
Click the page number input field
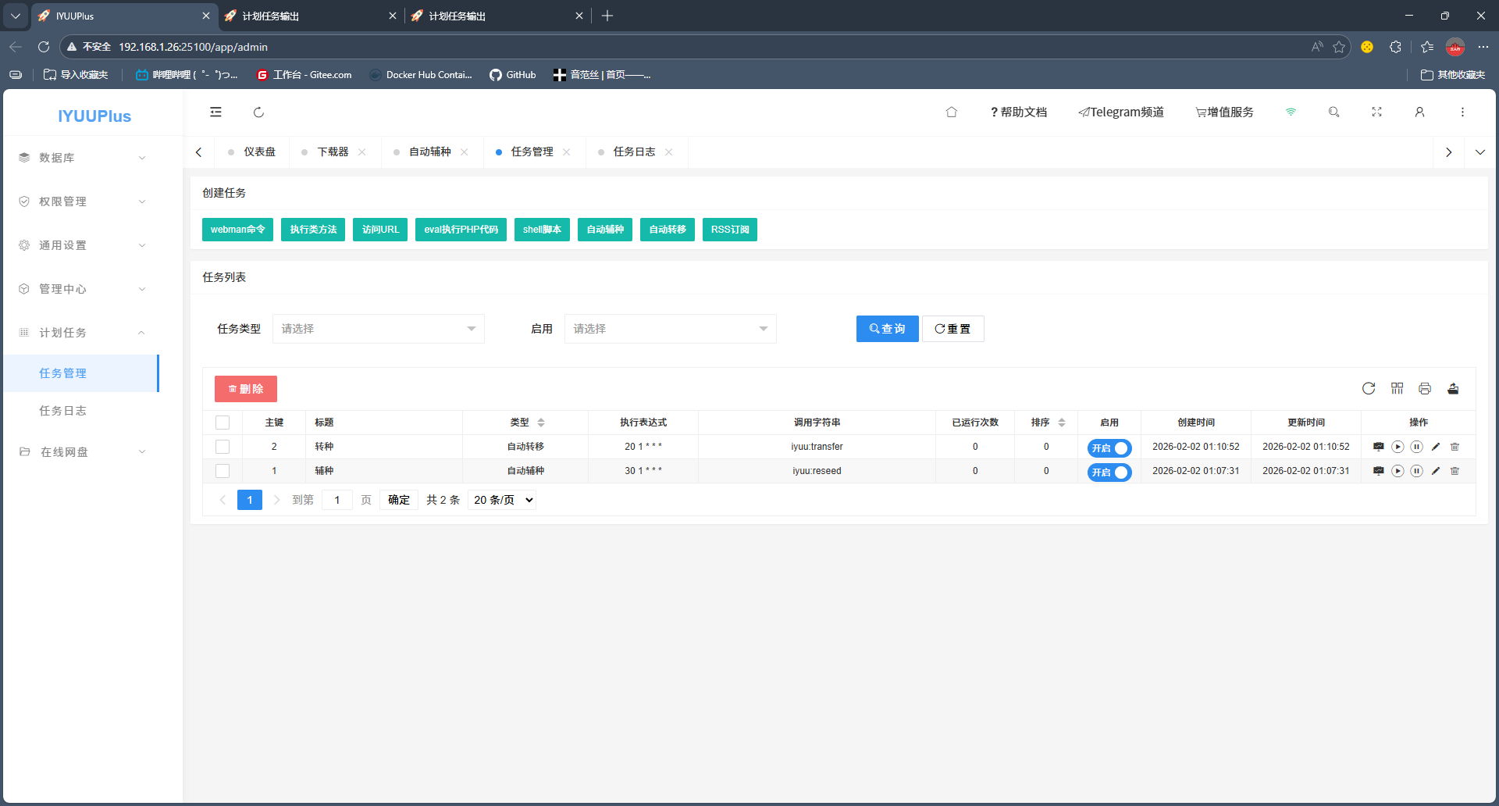tap(337, 500)
